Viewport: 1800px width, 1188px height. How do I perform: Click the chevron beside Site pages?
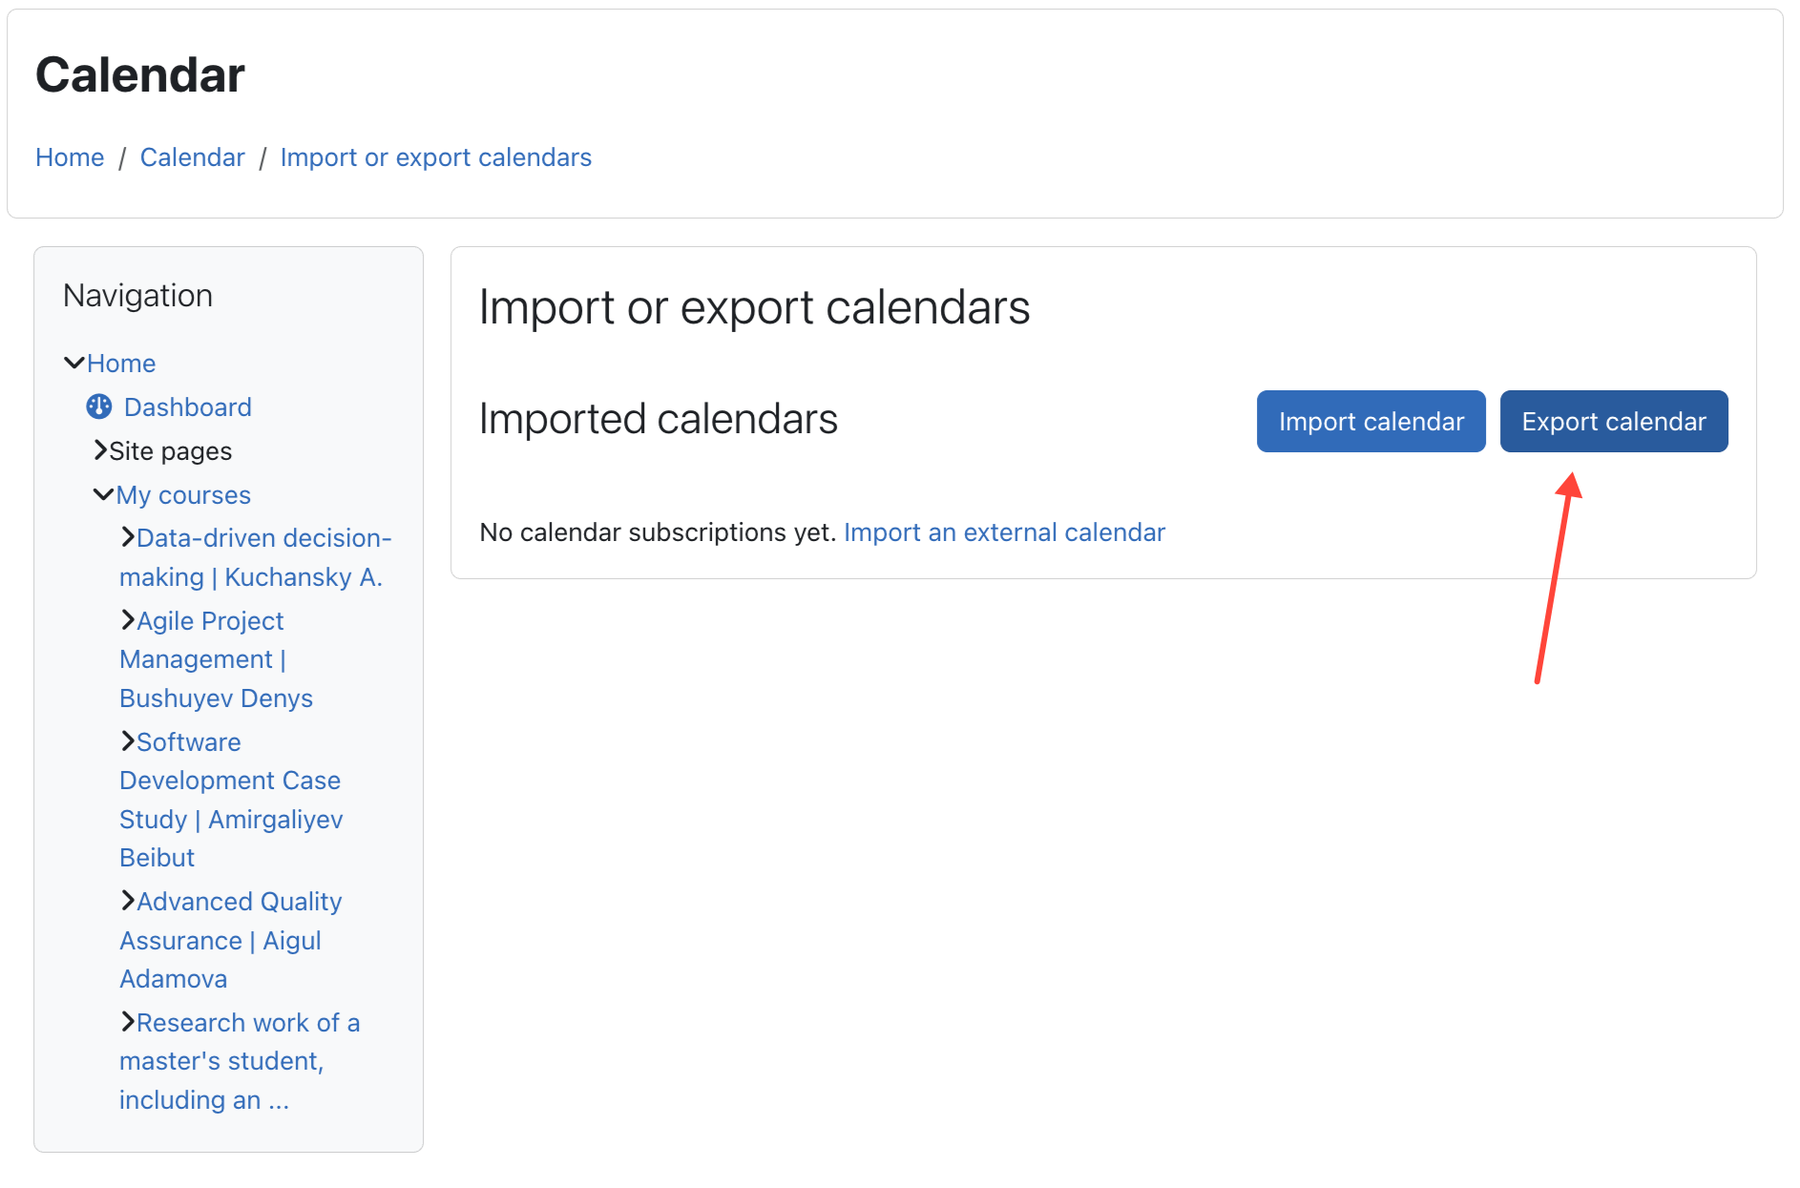101,450
